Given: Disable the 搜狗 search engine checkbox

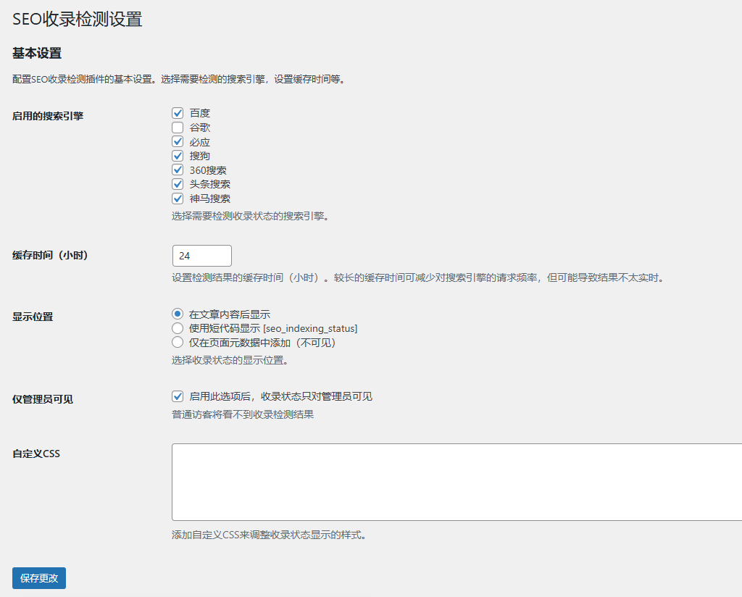Looking at the screenshot, I should tap(178, 156).
